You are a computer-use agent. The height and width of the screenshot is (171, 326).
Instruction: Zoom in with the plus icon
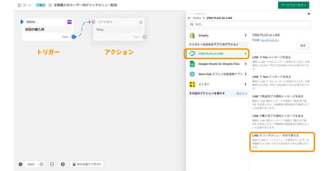[42, 164]
